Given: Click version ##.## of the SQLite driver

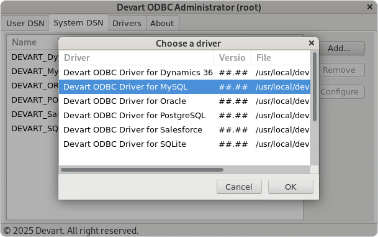Looking at the screenshot, I should (x=233, y=144).
